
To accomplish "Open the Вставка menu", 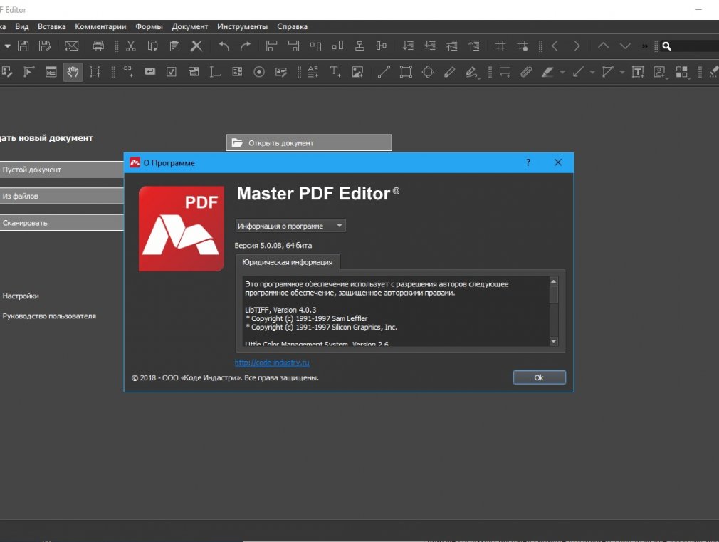I will tap(52, 26).
